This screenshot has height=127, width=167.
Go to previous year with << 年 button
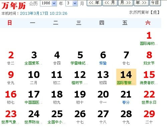(94, 3)
